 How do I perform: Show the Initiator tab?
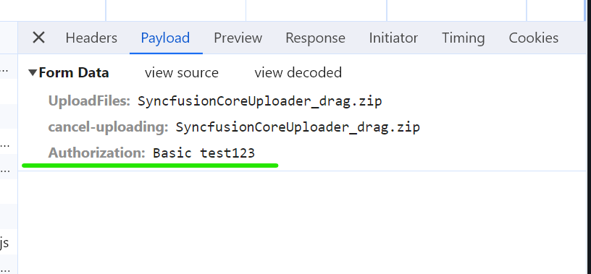tap(393, 38)
